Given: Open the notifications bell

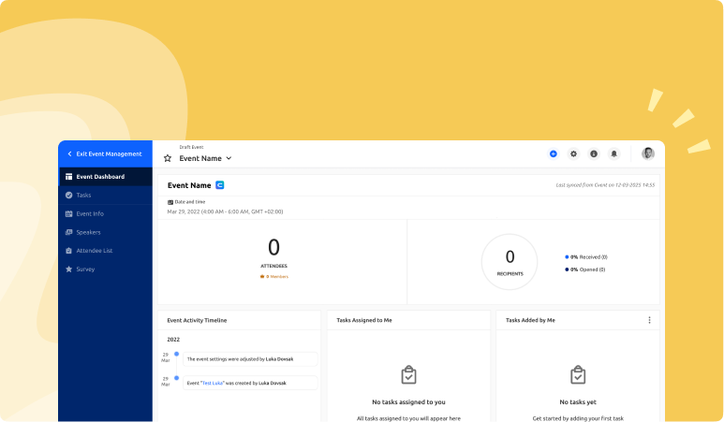Looking at the screenshot, I should (614, 153).
